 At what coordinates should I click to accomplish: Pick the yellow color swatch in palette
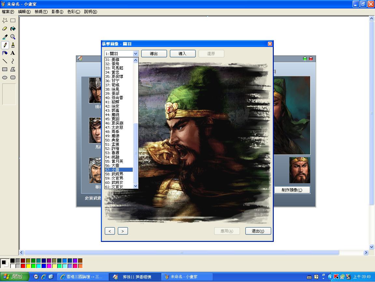[x=28, y=266]
